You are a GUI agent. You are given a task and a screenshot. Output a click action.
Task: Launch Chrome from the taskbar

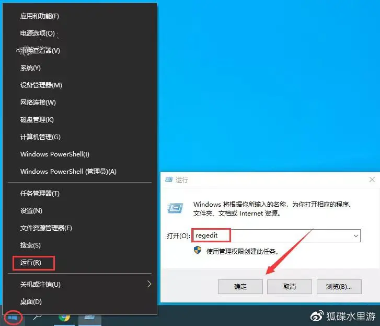64,318
